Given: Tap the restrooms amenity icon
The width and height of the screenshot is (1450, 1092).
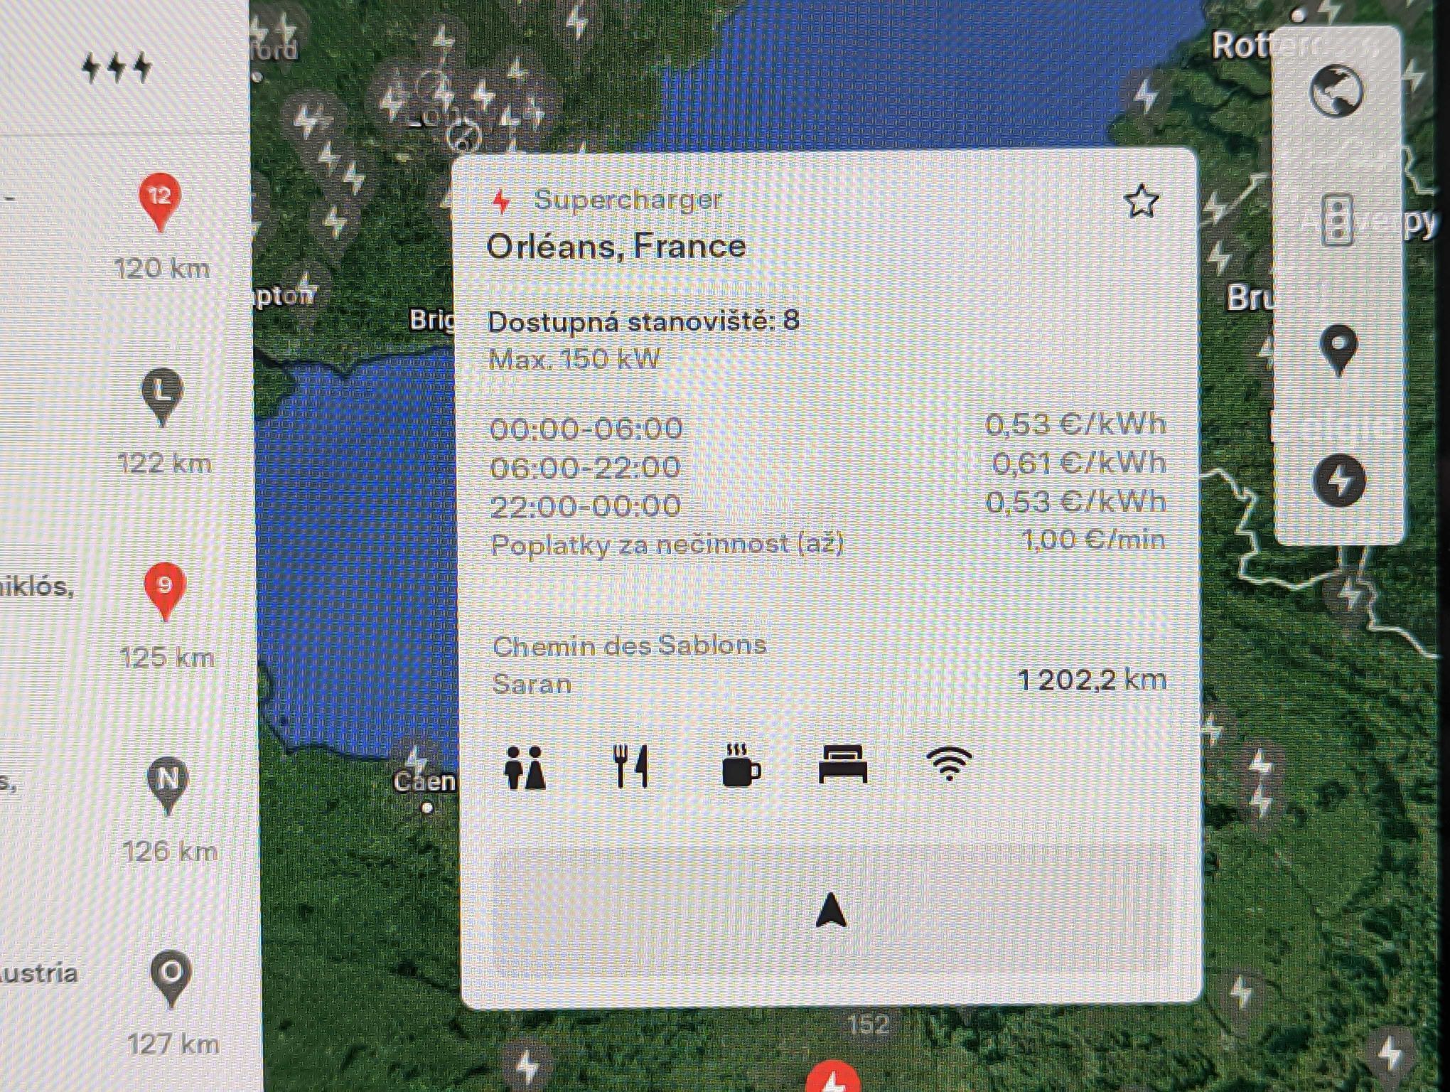Looking at the screenshot, I should coord(525,768).
